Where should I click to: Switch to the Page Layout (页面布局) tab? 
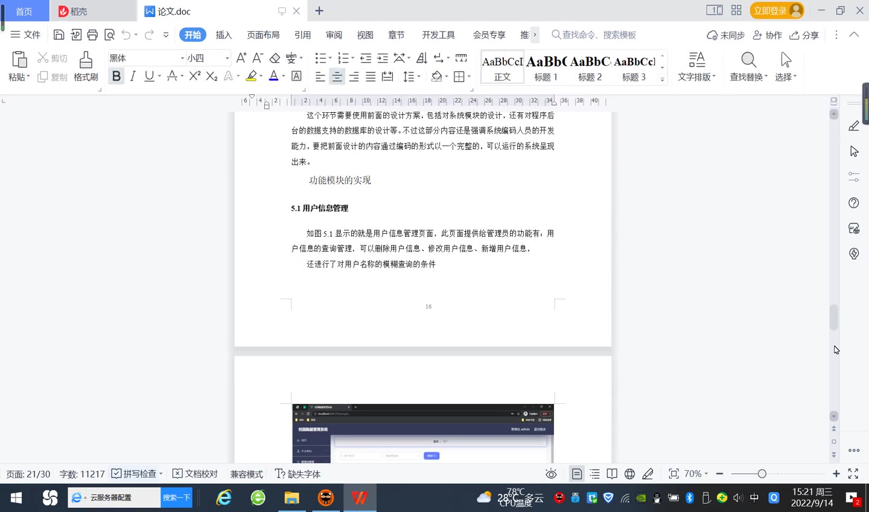click(x=263, y=35)
